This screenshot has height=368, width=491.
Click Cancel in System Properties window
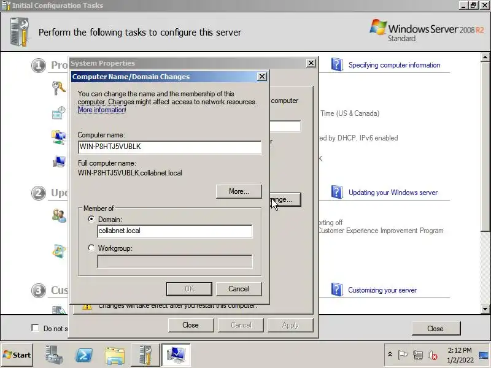click(241, 325)
